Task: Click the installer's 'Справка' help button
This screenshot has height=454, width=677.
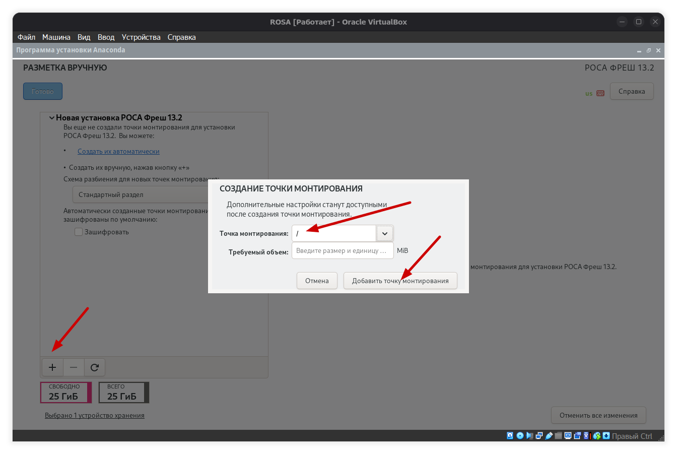Action: (x=632, y=91)
